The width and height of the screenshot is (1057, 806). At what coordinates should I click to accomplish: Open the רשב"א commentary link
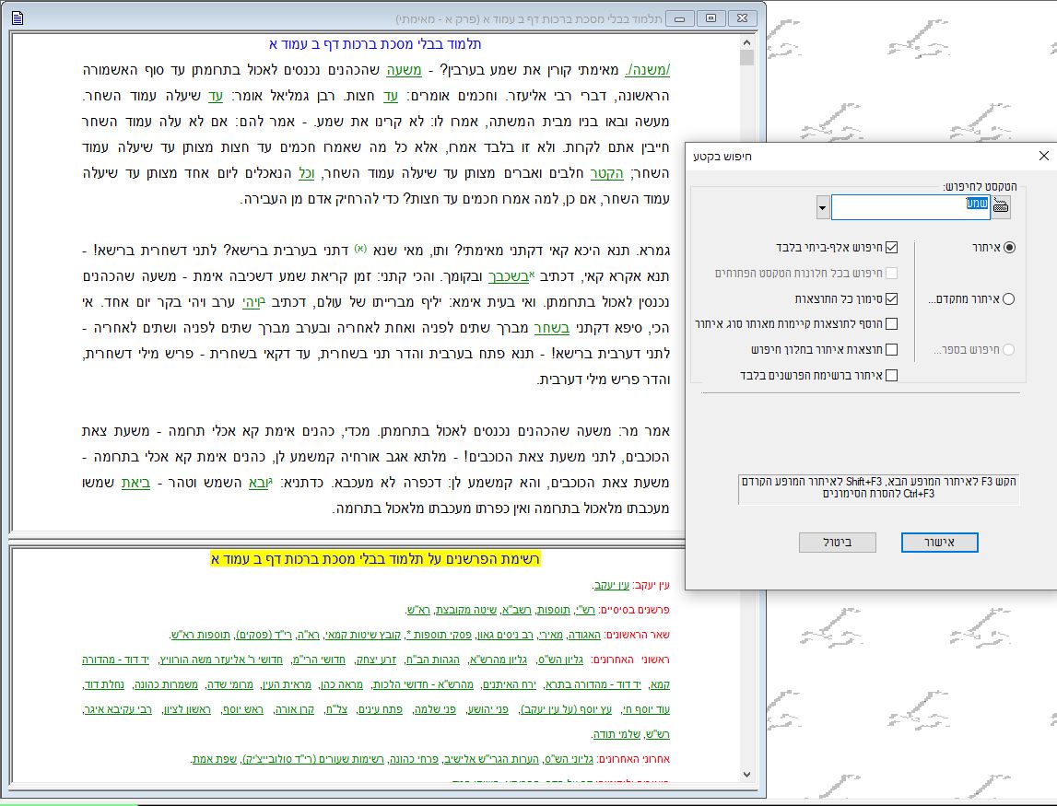516,610
